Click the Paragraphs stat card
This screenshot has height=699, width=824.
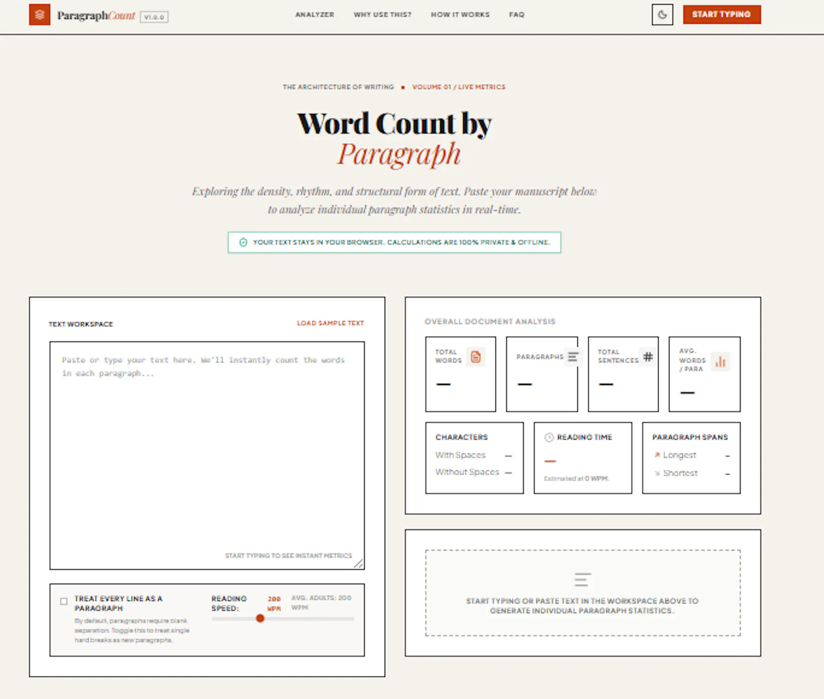[x=542, y=374]
